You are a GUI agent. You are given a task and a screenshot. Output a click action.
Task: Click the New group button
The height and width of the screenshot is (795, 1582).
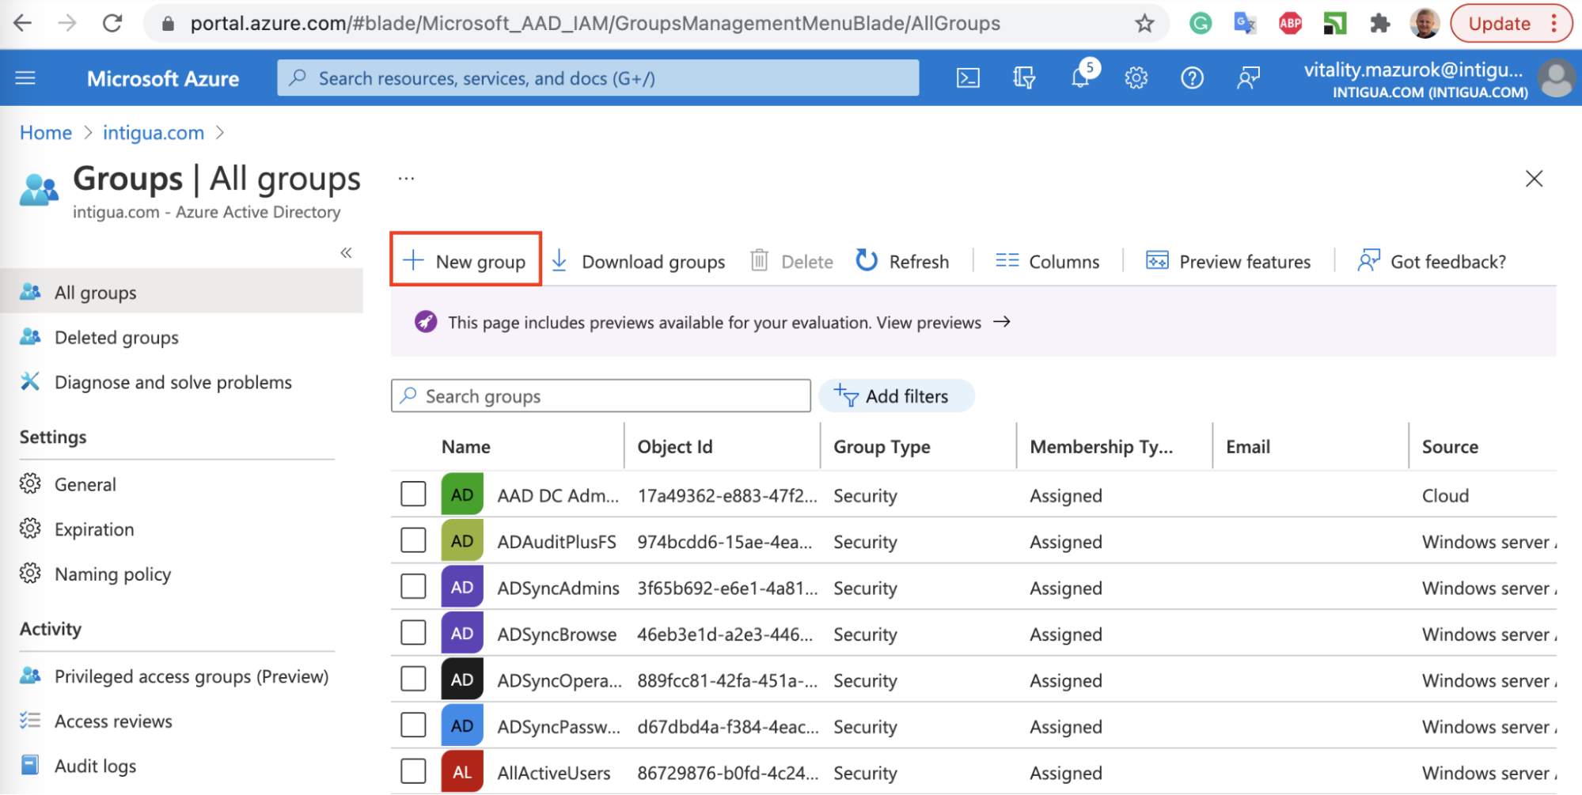pyautogui.click(x=465, y=261)
